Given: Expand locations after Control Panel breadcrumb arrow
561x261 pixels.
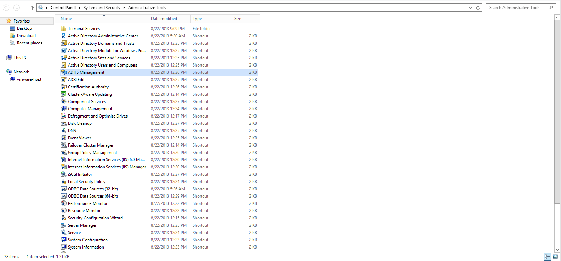Looking at the screenshot, I should (79, 8).
